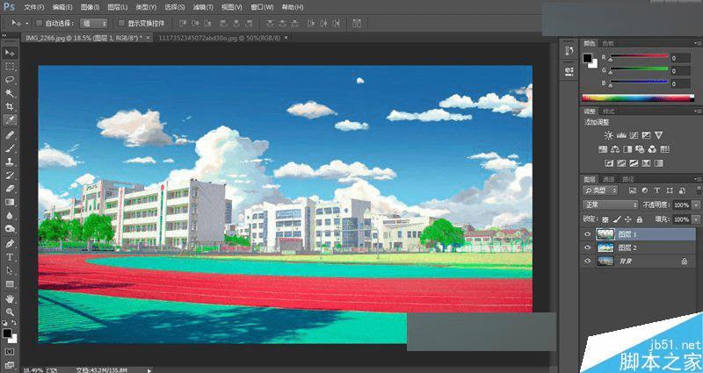
Task: Toggle lock position icon
Action: [627, 219]
